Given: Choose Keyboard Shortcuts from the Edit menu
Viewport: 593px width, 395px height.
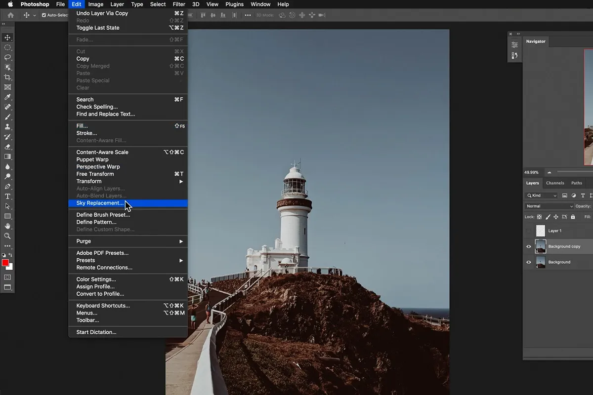Looking at the screenshot, I should 102,305.
